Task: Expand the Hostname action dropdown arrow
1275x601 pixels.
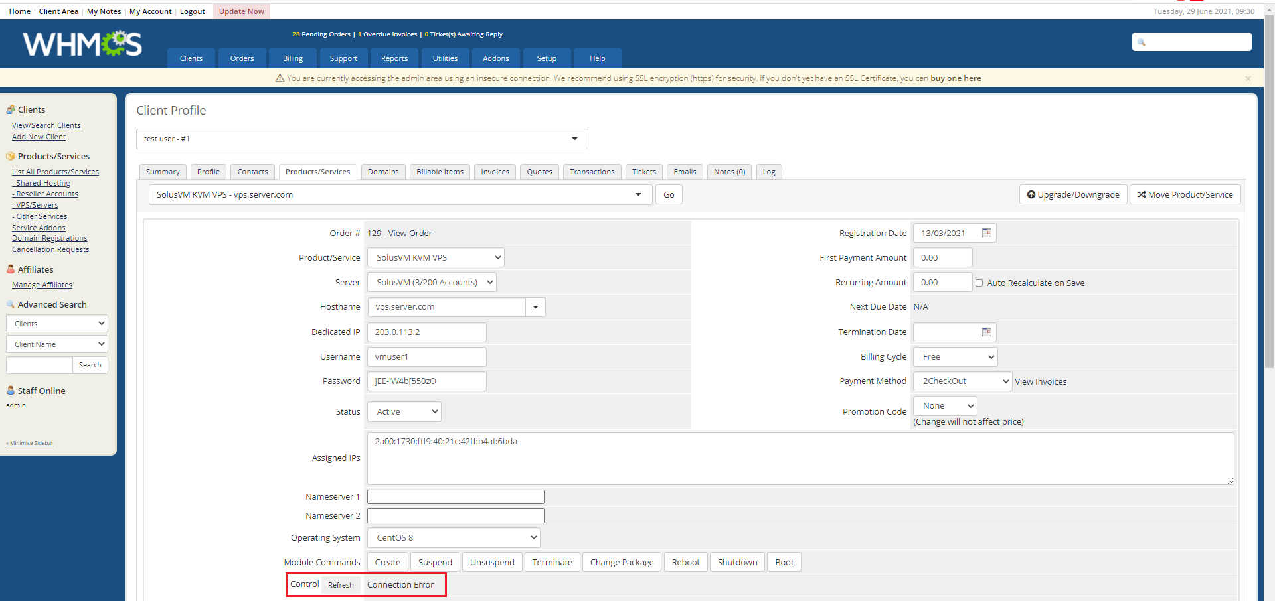Action: [535, 307]
